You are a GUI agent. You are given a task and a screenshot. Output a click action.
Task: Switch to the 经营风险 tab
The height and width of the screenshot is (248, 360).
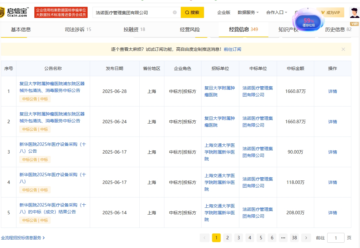(x=190, y=29)
